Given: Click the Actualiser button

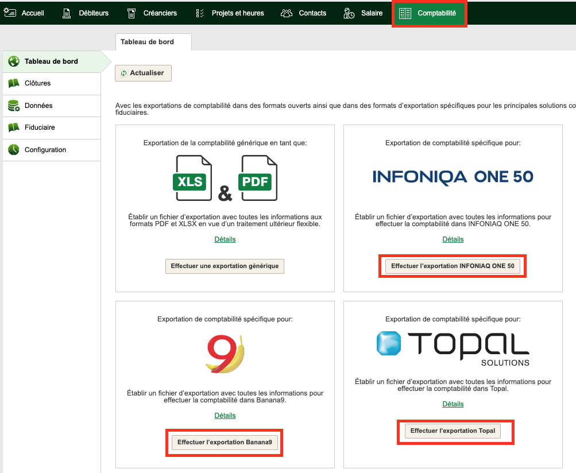Looking at the screenshot, I should (x=143, y=73).
